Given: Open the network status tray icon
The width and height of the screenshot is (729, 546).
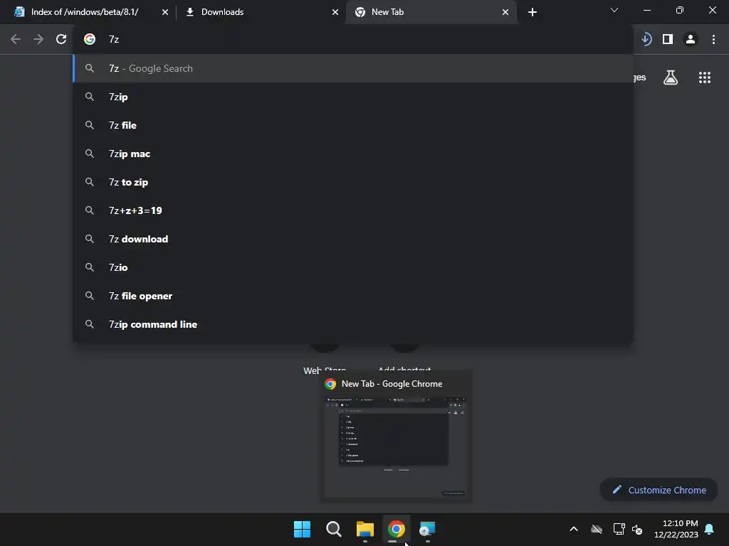Looking at the screenshot, I should (x=619, y=529).
